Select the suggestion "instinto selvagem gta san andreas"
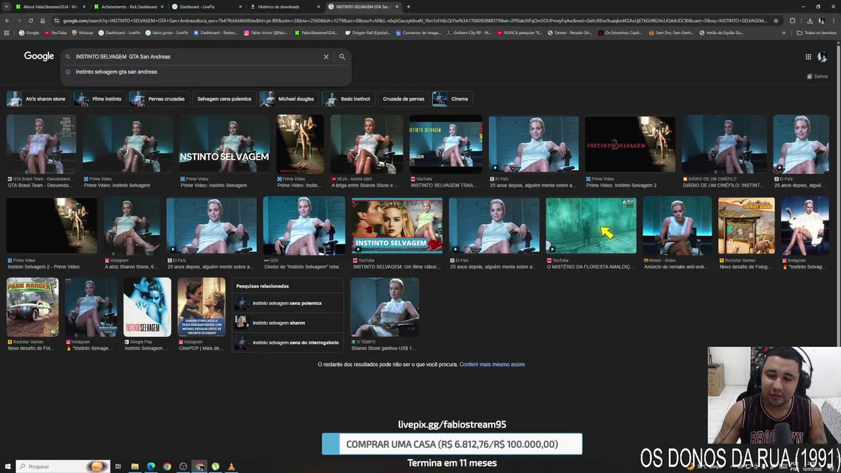Viewport: 841px width, 473px height. pyautogui.click(x=116, y=72)
